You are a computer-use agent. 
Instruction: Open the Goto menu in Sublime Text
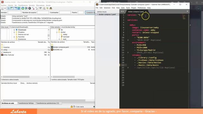coord(123,8)
